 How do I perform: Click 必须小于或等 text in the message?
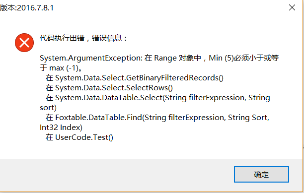point(256,58)
